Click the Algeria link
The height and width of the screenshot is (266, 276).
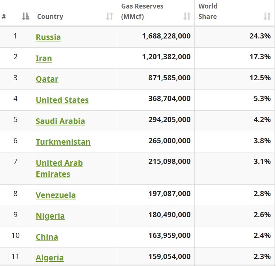pos(50,258)
